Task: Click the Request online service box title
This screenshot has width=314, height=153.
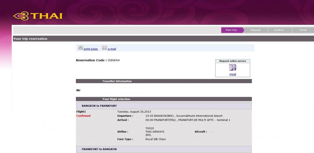Action: tap(233, 61)
